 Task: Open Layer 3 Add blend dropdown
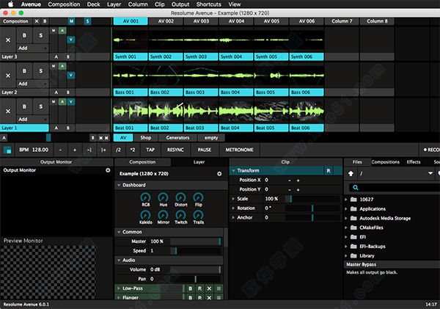click(32, 48)
